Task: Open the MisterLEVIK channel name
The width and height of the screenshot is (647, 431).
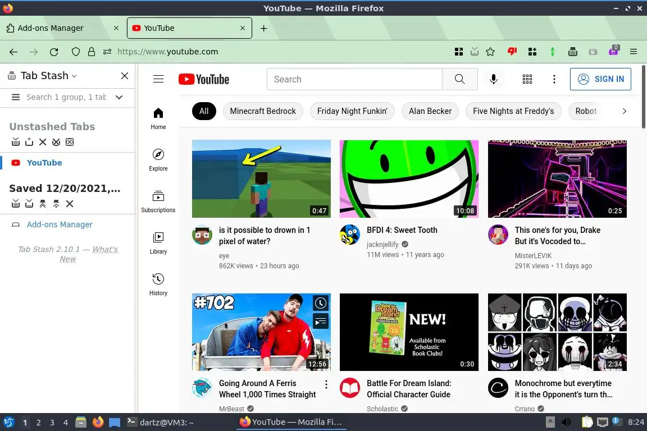Action: pos(533,256)
